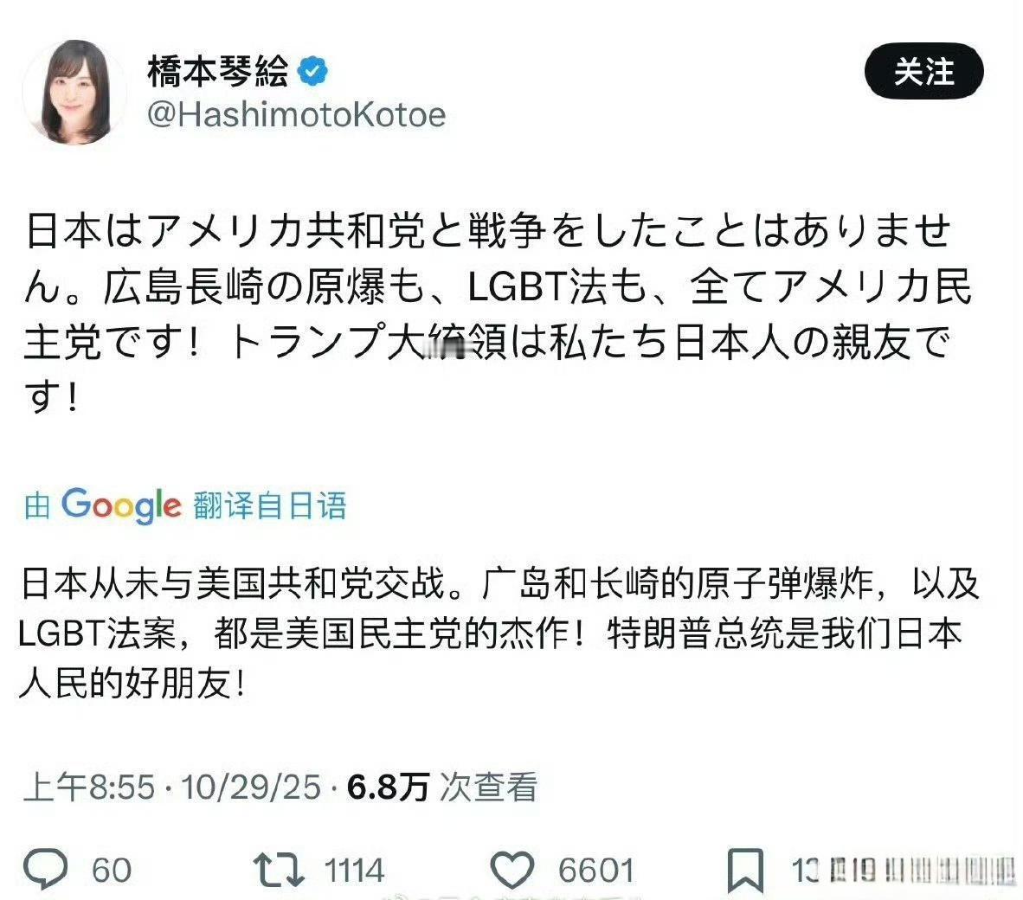This screenshot has height=900, width=1023.
Task: Click the original Japanese tweet text
Action: pos(498,312)
